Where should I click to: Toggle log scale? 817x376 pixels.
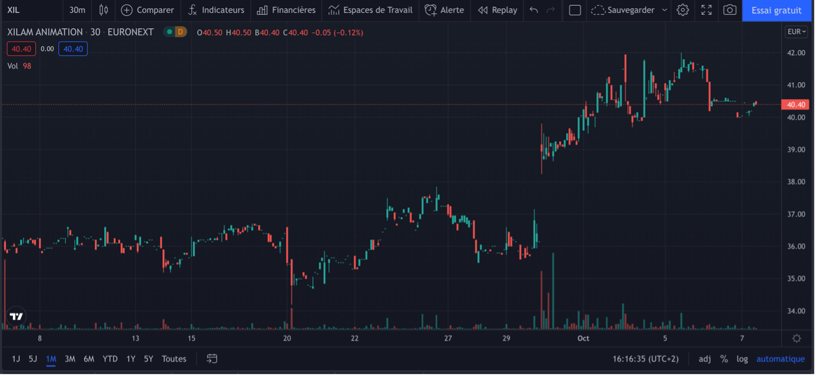click(x=742, y=359)
